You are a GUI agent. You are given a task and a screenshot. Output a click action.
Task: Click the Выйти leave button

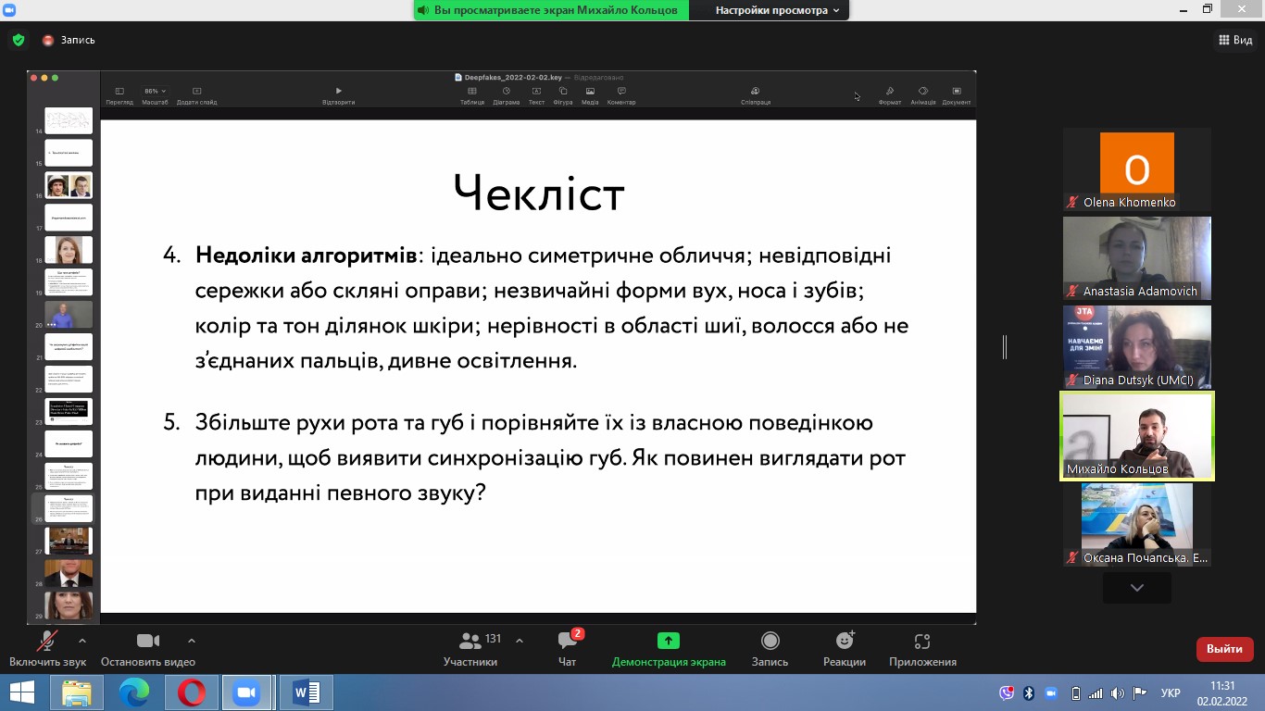(1224, 649)
